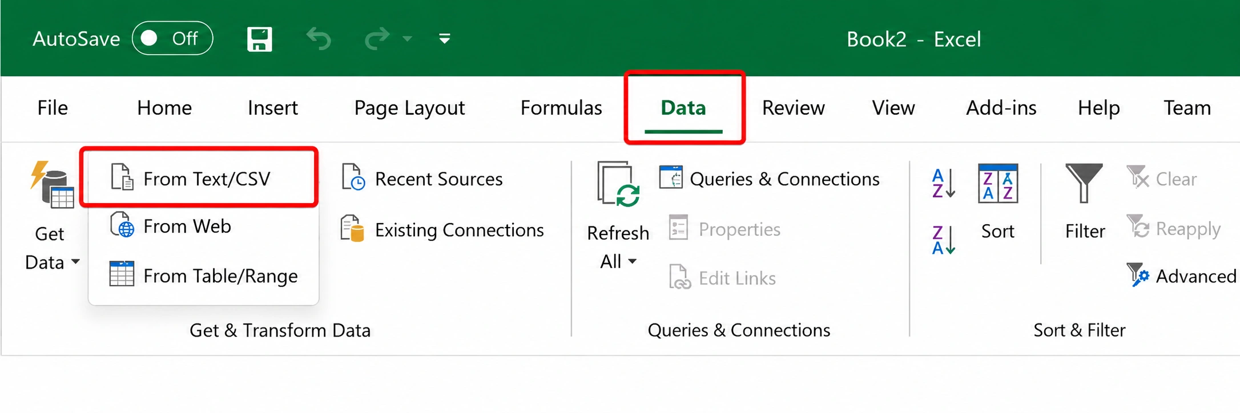
Task: Click the Properties label
Action: pyautogui.click(x=739, y=229)
